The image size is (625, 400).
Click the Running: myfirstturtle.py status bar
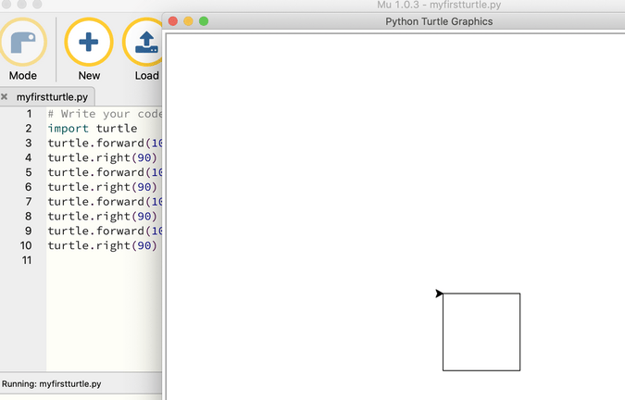(52, 383)
